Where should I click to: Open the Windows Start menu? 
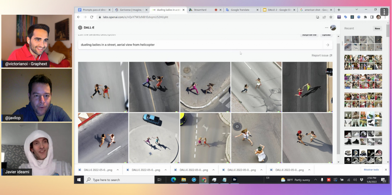click(79, 180)
